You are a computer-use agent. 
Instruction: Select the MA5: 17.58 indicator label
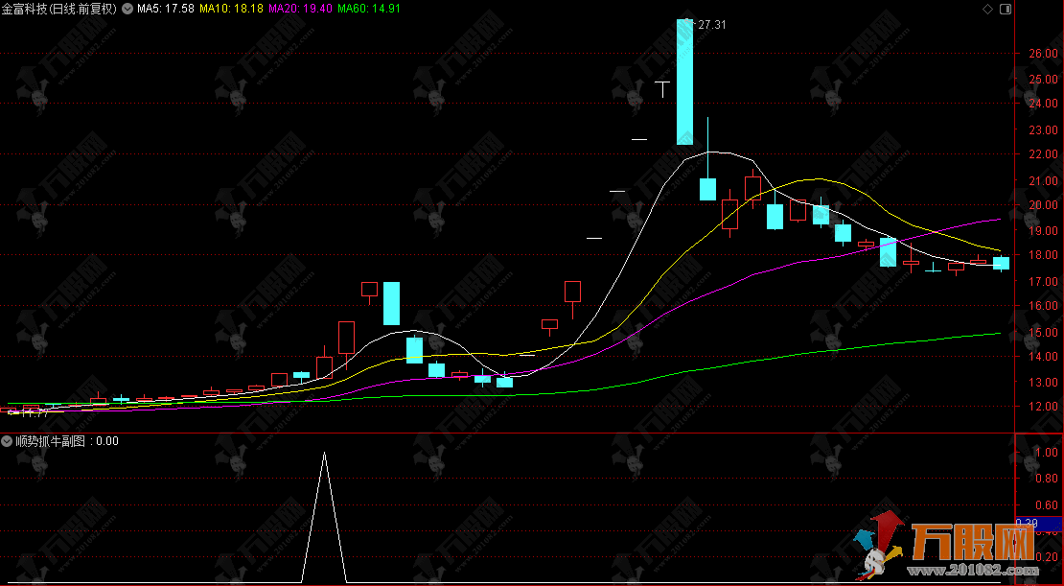pyautogui.click(x=166, y=9)
